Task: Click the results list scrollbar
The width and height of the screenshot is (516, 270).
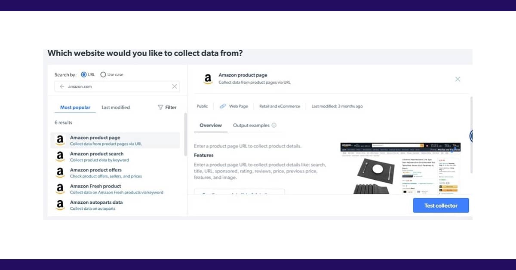Action: coord(185,134)
